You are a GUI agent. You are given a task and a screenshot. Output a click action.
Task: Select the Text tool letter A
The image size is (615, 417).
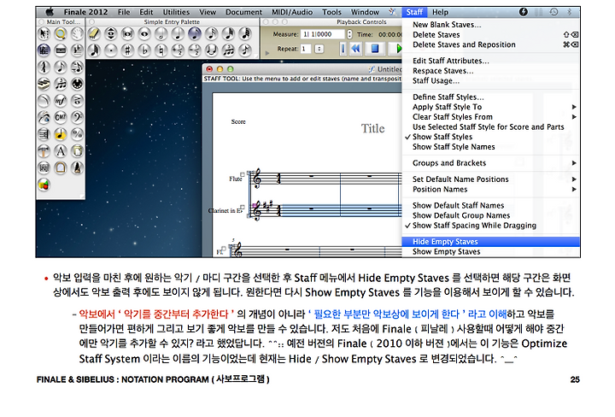(61, 151)
